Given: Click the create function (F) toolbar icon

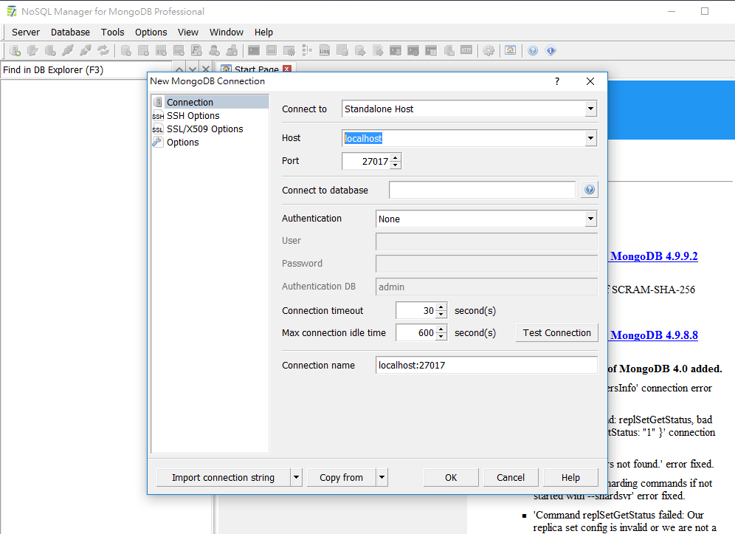Looking at the screenshot, I should click(196, 50).
